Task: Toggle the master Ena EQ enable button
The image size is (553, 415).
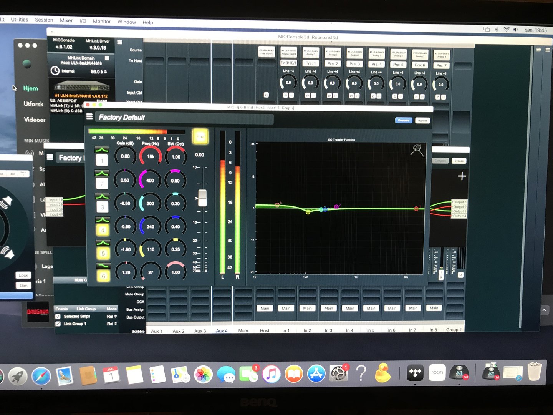Action: pos(200,136)
